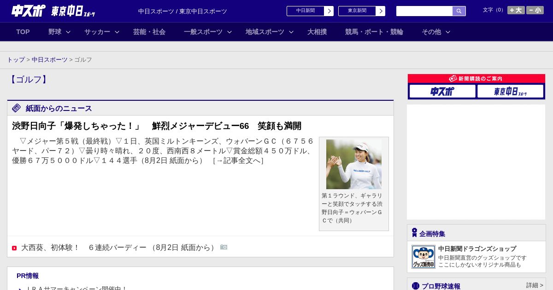Click the ドラゴンズ グッズ販売中 thumbnail
The height and width of the screenshot is (290, 553).
click(424, 257)
